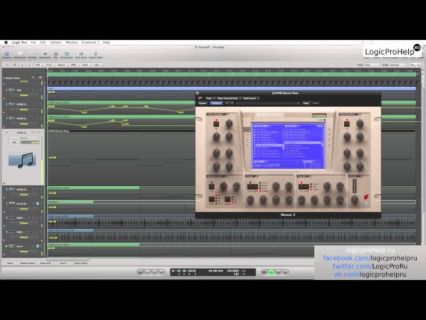Select the highlighted category row in Nexus browser
Image resolution: width=426 pixels, height=320 pixels.
click(x=268, y=145)
